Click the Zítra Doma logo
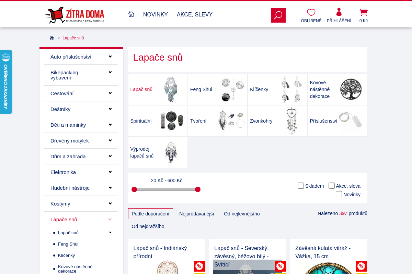 click(x=75, y=15)
